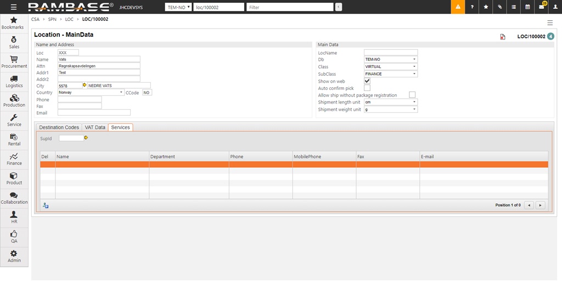Click the red PDF print icon
The width and height of the screenshot is (562, 290).
click(502, 37)
